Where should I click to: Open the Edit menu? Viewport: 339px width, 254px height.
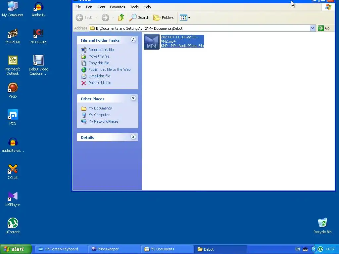(x=89, y=7)
